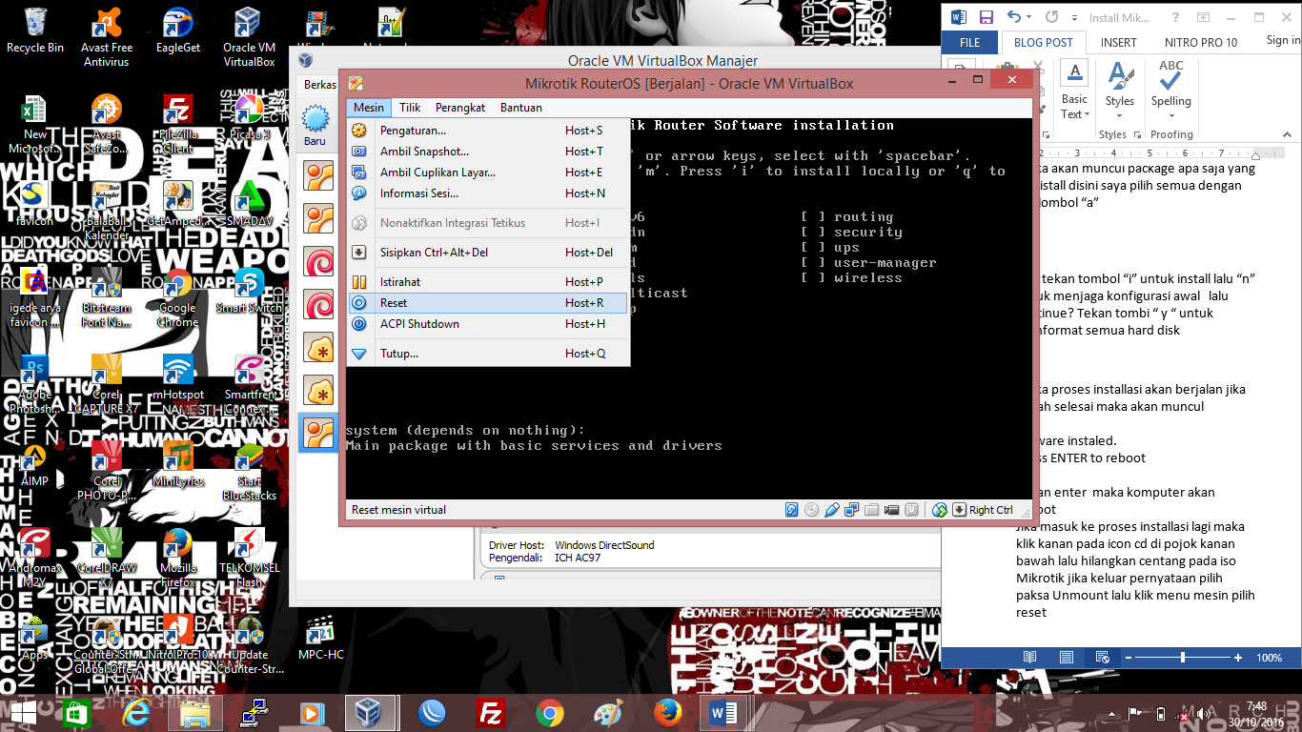Choose Reset from the Mesin menu
The image size is (1302, 732).
pyautogui.click(x=489, y=303)
